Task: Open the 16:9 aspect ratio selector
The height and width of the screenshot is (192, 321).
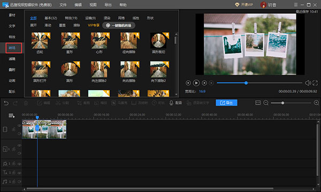Action: tap(202, 91)
